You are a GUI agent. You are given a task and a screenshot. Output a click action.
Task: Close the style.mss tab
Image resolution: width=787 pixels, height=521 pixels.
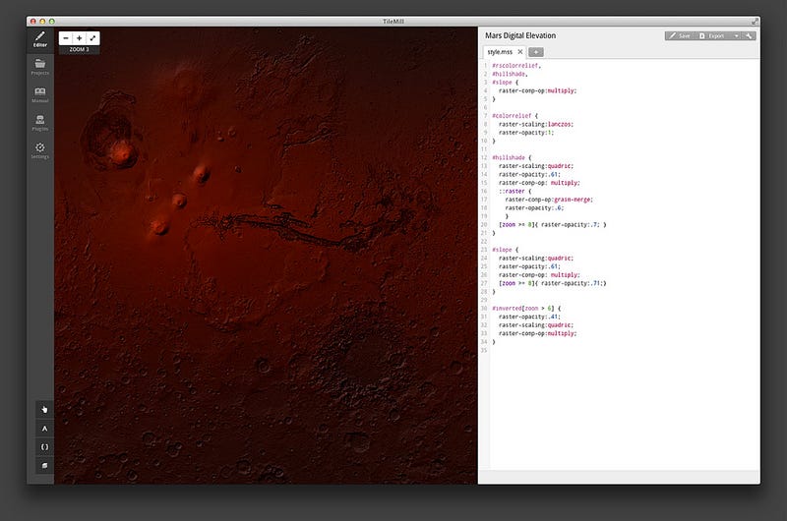pyautogui.click(x=520, y=52)
